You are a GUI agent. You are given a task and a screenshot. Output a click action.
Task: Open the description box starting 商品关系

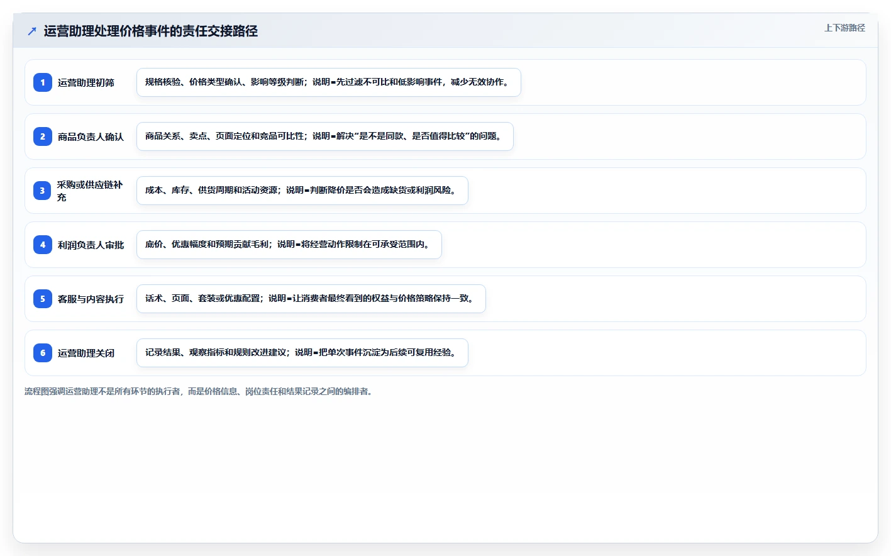[325, 136]
